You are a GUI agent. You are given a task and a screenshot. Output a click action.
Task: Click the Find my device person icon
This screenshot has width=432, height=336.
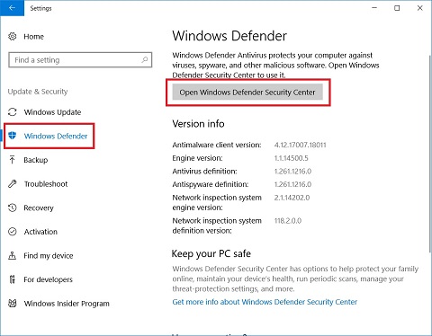click(13, 255)
